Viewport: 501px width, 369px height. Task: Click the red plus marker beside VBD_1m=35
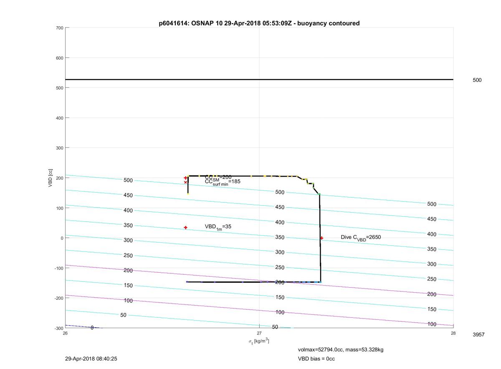[185, 228]
